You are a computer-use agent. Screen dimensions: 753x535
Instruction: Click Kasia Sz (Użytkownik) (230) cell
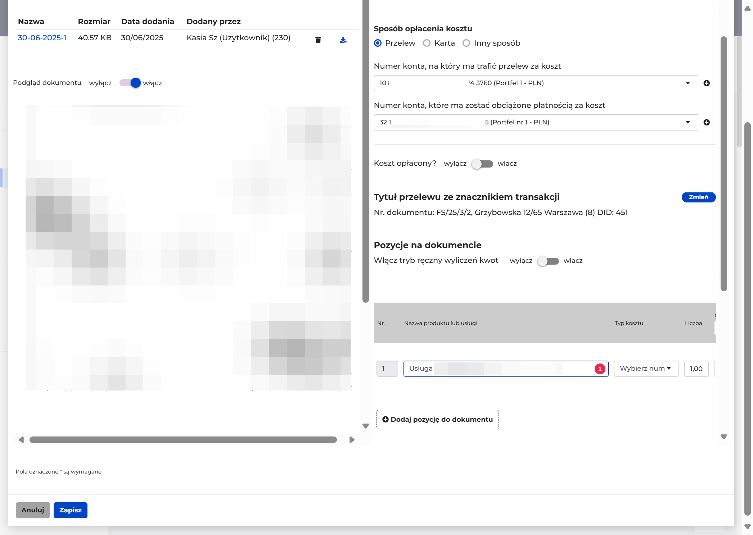pos(238,38)
